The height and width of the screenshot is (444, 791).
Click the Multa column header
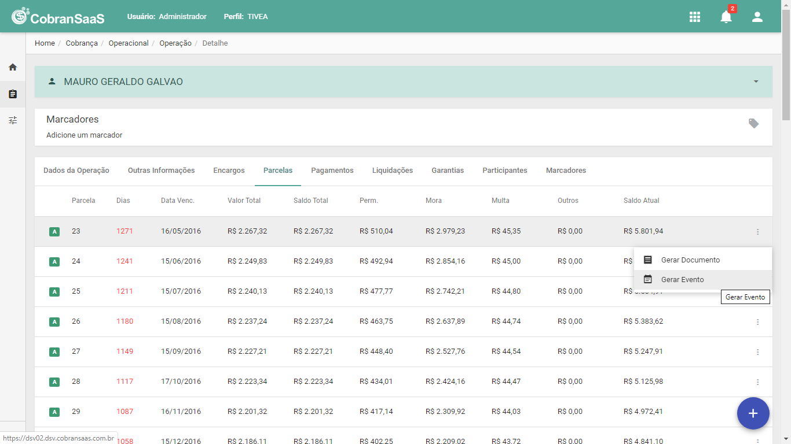500,201
